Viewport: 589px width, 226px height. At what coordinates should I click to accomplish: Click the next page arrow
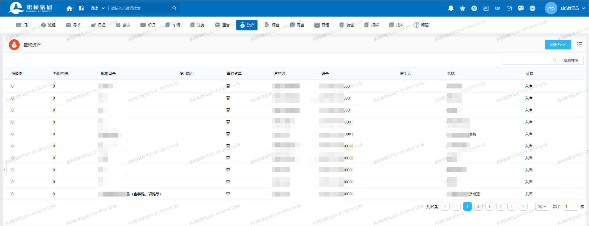tap(511, 206)
